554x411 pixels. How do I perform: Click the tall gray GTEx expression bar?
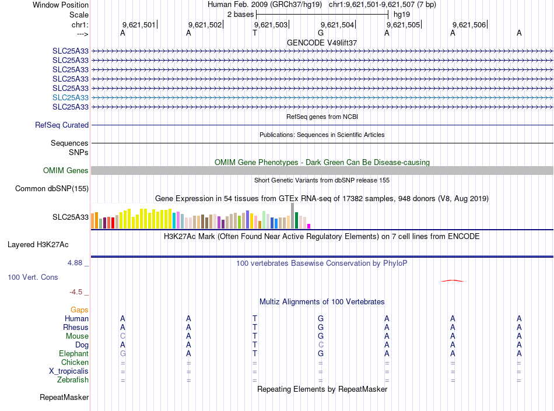(x=292, y=216)
